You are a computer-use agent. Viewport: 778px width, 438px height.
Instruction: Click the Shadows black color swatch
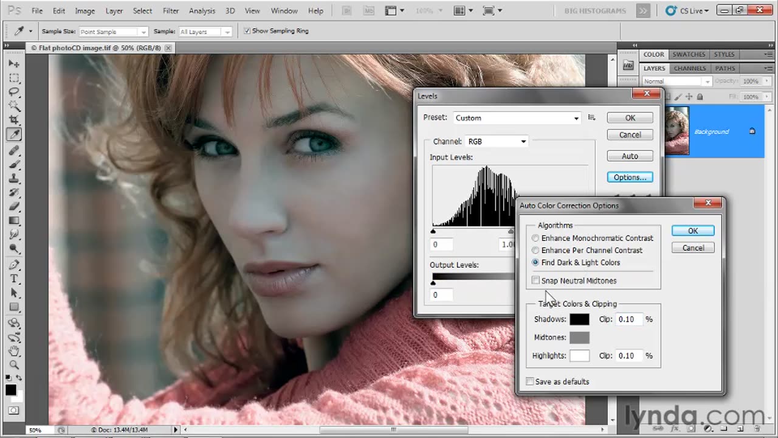[579, 319]
